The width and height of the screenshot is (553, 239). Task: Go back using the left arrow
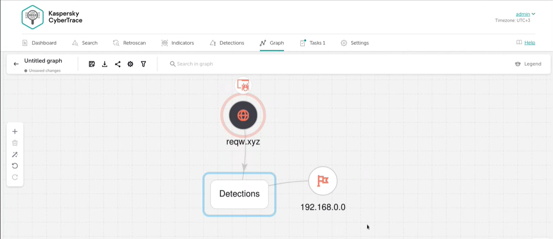(16, 64)
